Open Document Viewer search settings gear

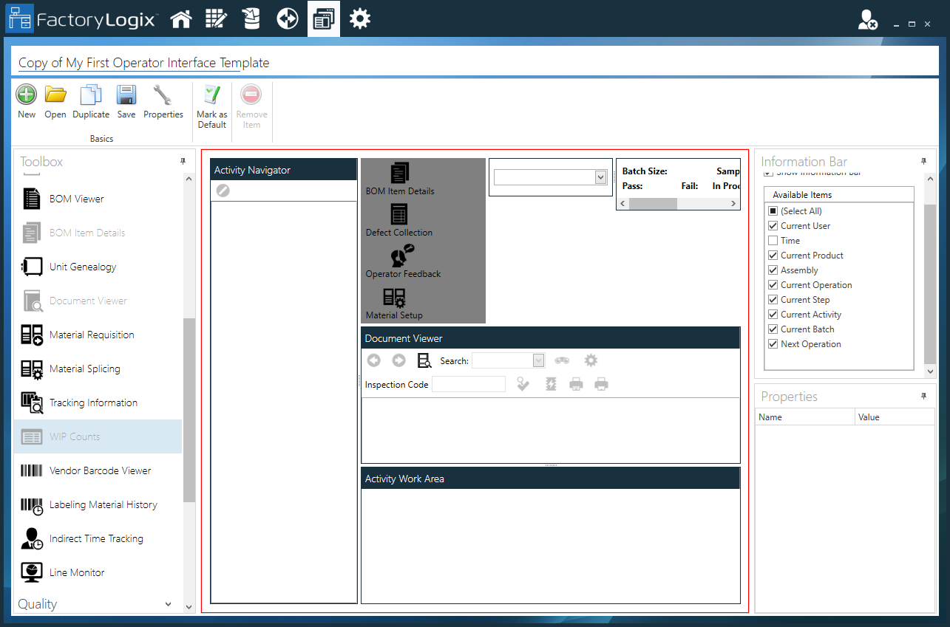tap(590, 360)
